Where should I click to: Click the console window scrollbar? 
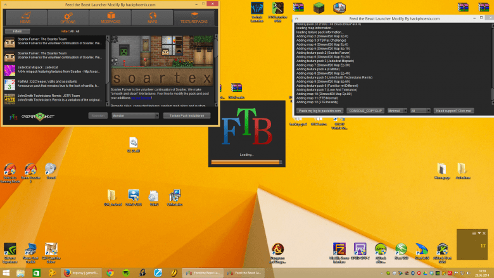(493, 64)
